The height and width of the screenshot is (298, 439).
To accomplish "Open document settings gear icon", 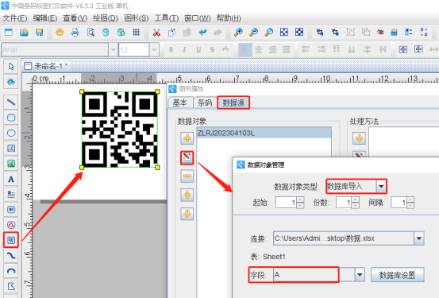I will point(60,33).
